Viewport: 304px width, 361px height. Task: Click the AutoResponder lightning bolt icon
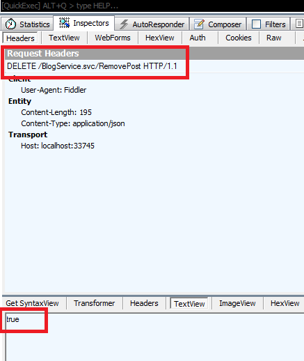124,24
